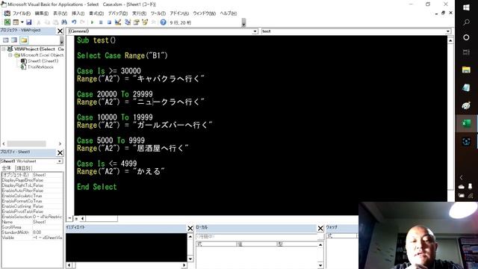
Task: Open the Insert object dropdown arrow
Action: (x=22, y=22)
